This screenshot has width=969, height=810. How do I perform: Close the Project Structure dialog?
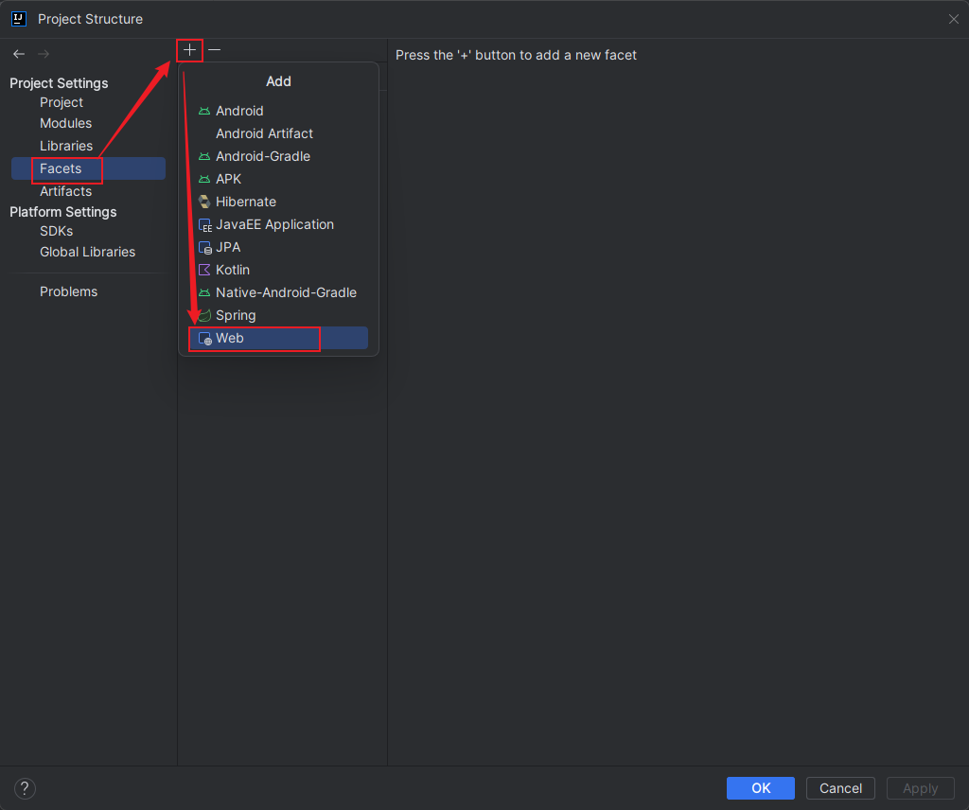(954, 19)
